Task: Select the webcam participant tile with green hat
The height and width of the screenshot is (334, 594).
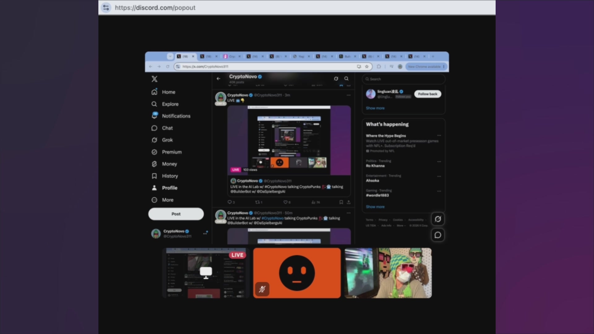Action: [388, 273]
